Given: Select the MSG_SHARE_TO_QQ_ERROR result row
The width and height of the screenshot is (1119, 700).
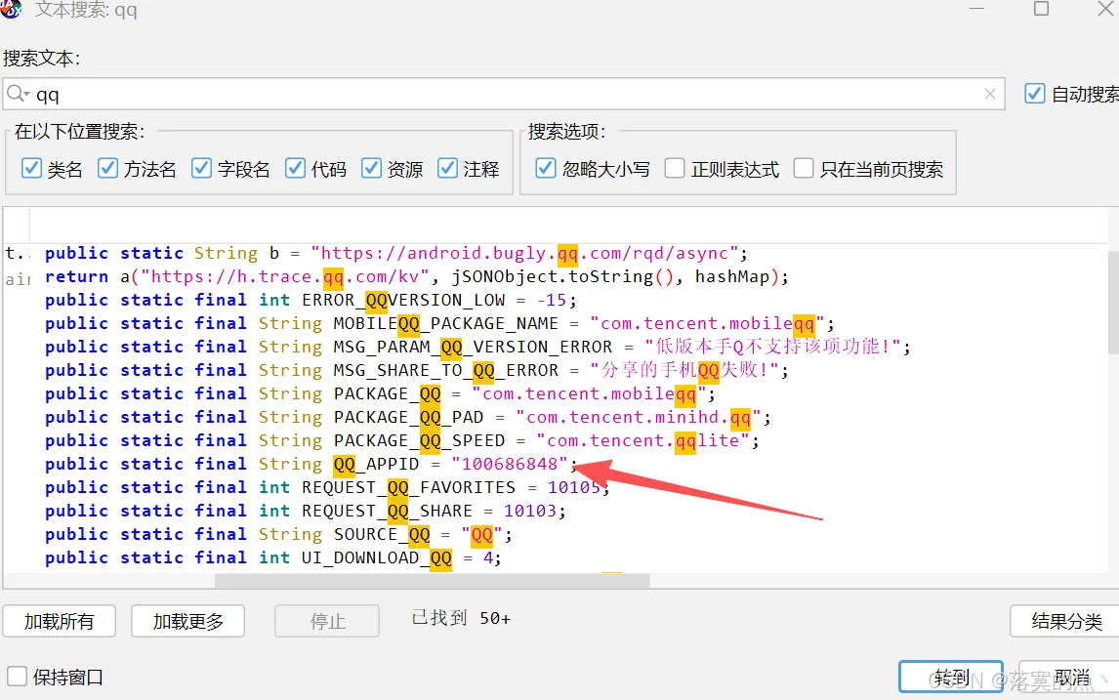Looking at the screenshot, I should [557, 370].
